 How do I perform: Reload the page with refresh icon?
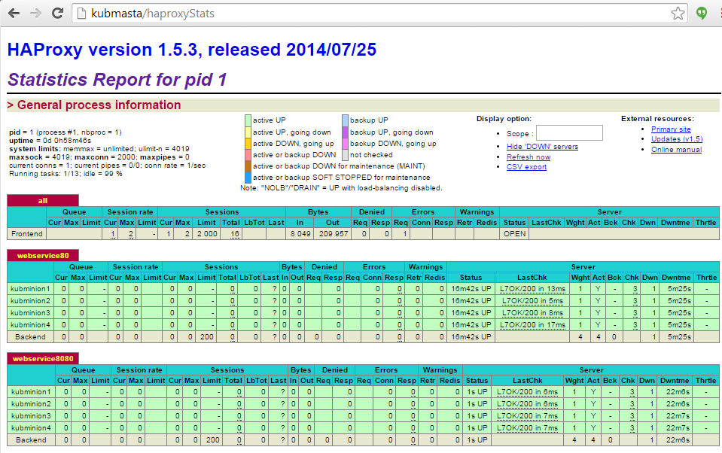point(57,14)
